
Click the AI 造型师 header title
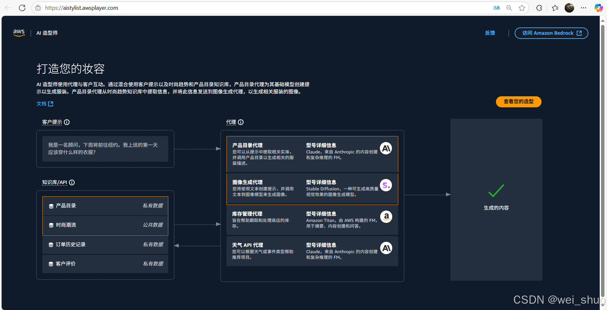[47, 33]
